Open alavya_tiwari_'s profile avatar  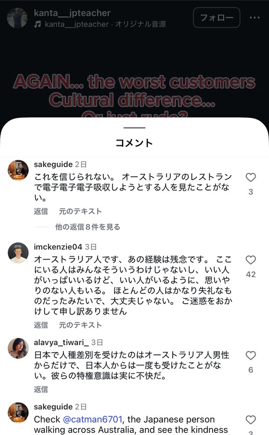(x=18, y=348)
